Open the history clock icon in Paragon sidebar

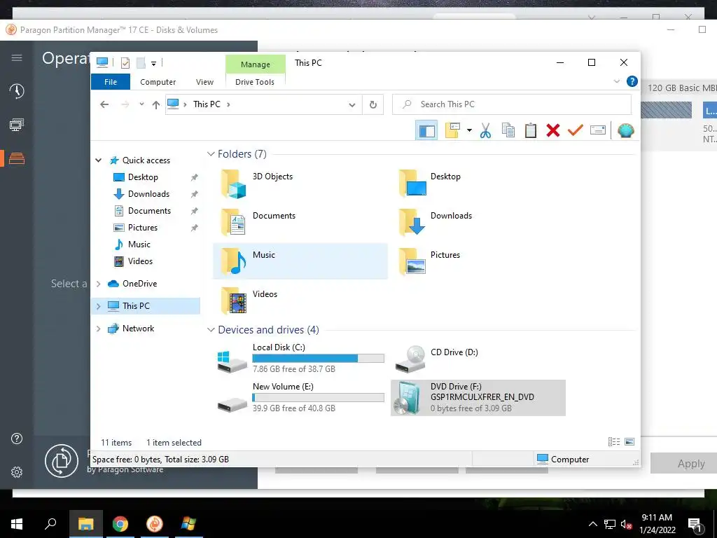17,91
